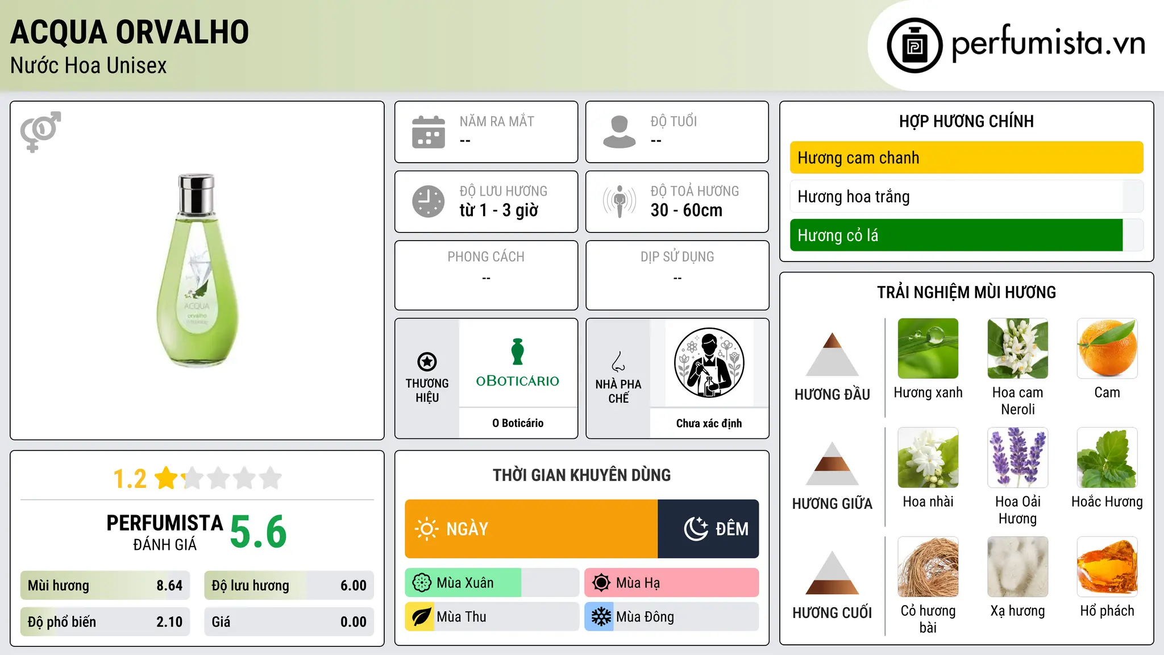Click the orange Ngày time bar

(531, 529)
